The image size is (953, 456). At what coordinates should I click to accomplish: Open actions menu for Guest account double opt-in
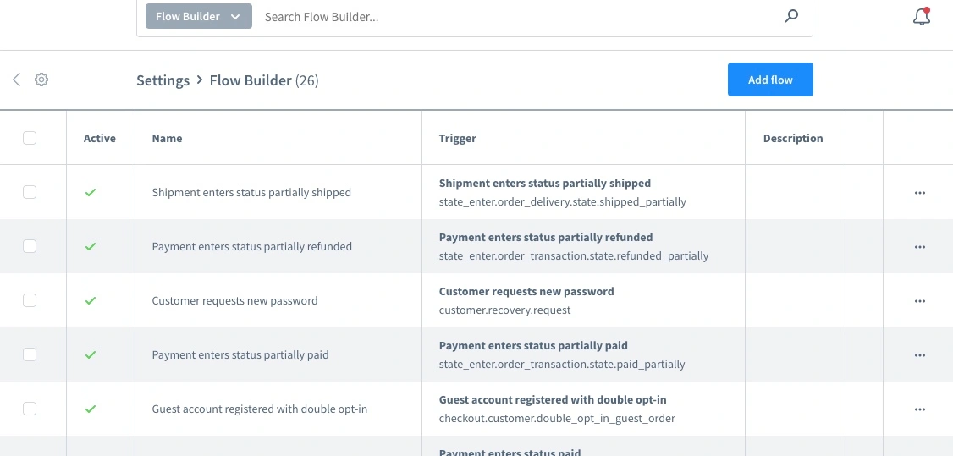pos(919,409)
